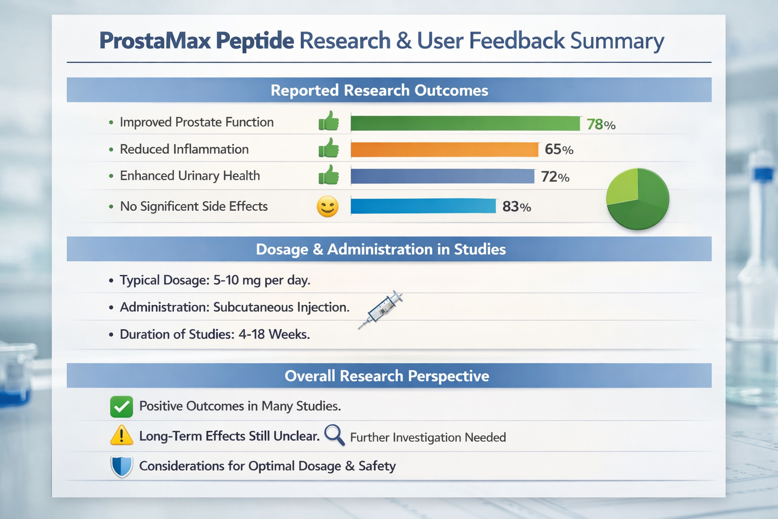The width and height of the screenshot is (778, 519).
Task: Click the Further Investigation Needed link
Action: click(427, 437)
